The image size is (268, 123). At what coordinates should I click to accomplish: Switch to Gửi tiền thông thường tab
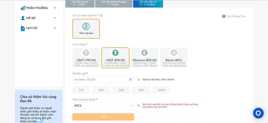[114, 4]
